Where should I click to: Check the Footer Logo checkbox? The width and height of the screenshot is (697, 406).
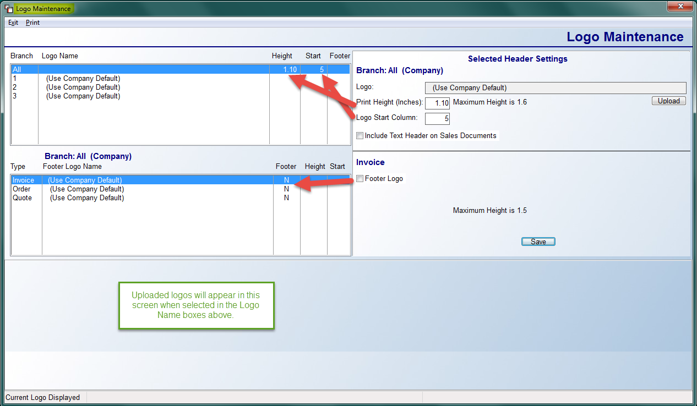(360, 179)
